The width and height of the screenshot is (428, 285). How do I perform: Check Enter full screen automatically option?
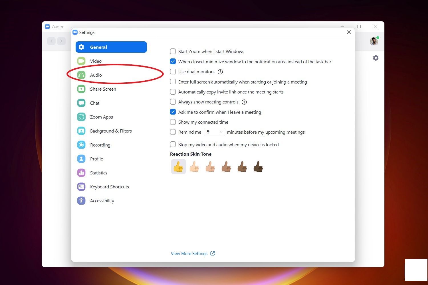(x=173, y=82)
